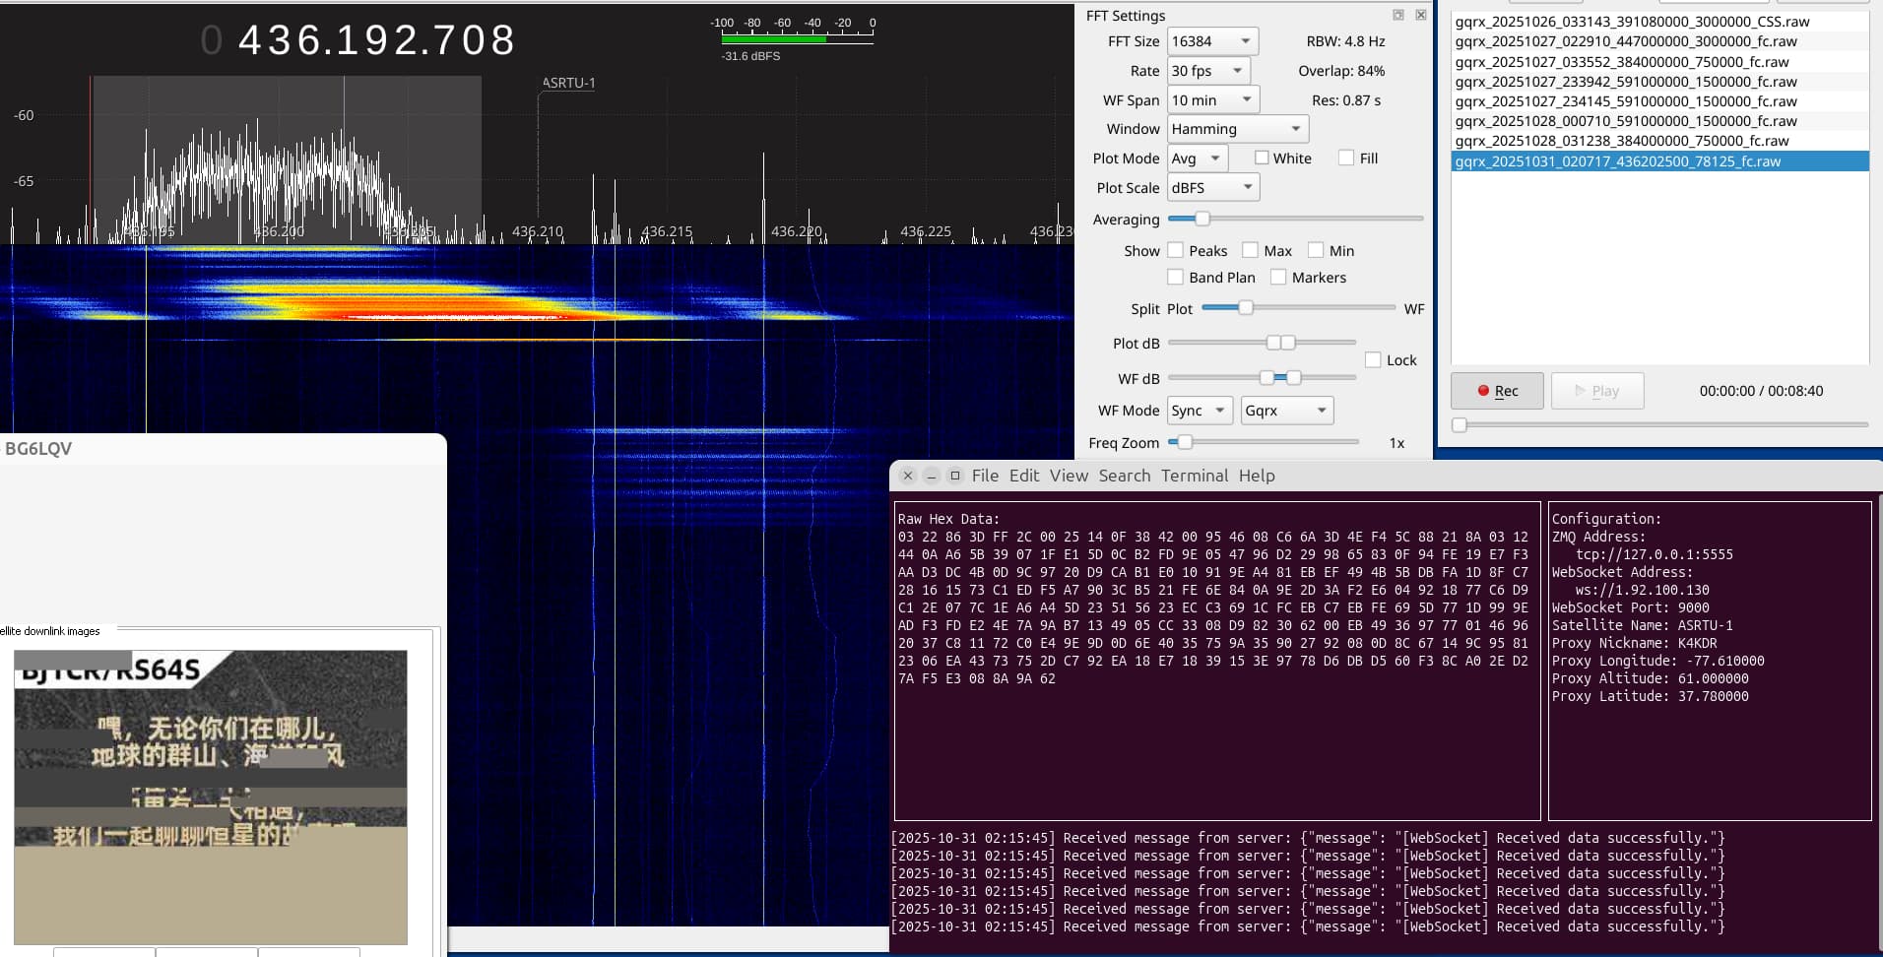Image resolution: width=1883 pixels, height=957 pixels.
Task: Open the WF Span dropdown
Action: coord(1212,100)
